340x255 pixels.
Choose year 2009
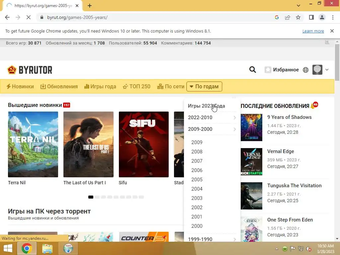197,142
